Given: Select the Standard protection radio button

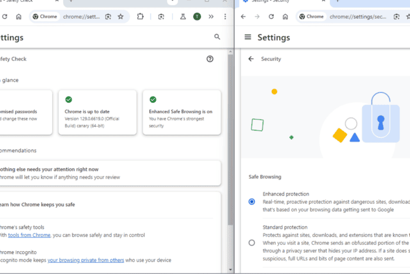Looking at the screenshot, I should pos(252,242).
